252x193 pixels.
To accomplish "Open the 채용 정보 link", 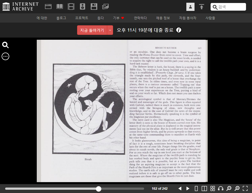I will click(163, 18).
